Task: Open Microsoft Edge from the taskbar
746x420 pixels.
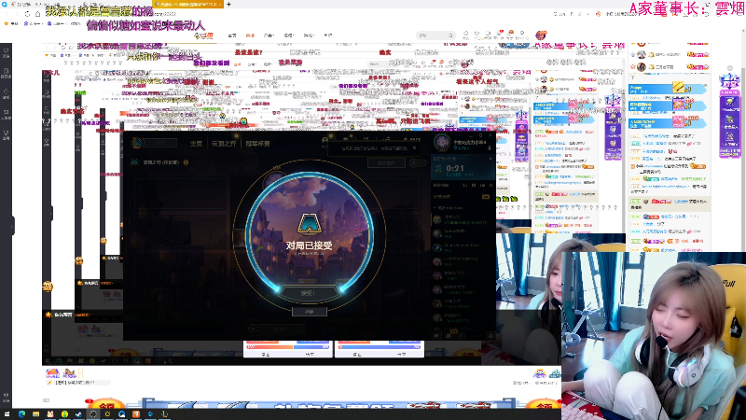Action: [21, 413]
